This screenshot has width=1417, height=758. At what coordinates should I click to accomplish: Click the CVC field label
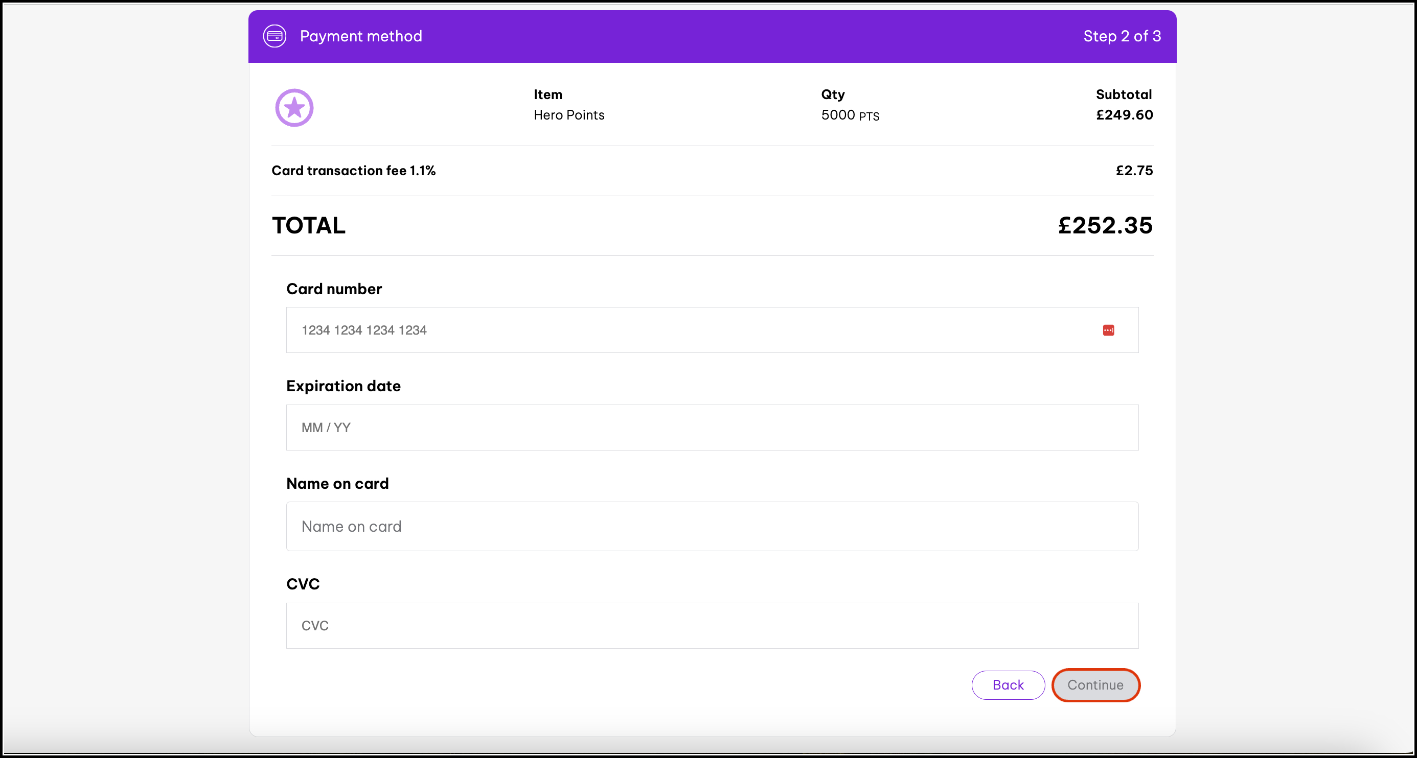[x=303, y=584]
